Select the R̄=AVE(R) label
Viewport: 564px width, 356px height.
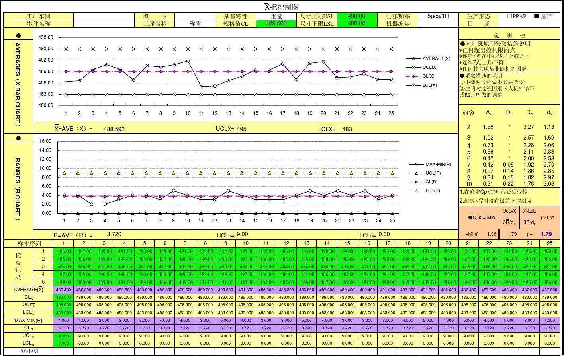coord(73,235)
